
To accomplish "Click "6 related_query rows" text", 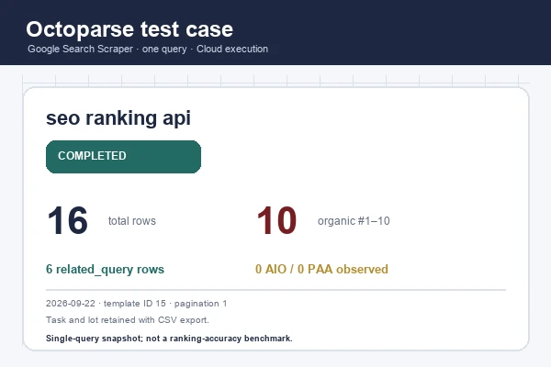I will click(105, 270).
